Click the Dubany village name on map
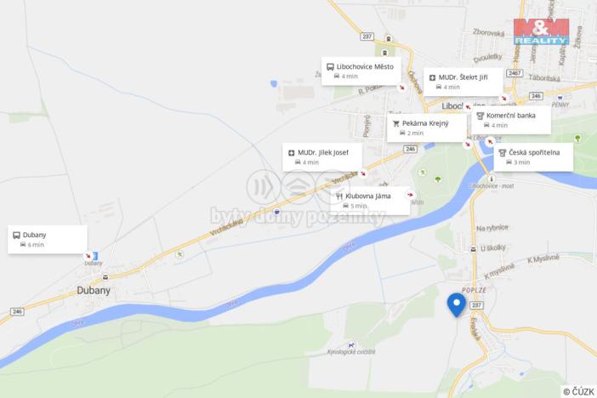This screenshot has width=597, height=398. click(x=94, y=291)
